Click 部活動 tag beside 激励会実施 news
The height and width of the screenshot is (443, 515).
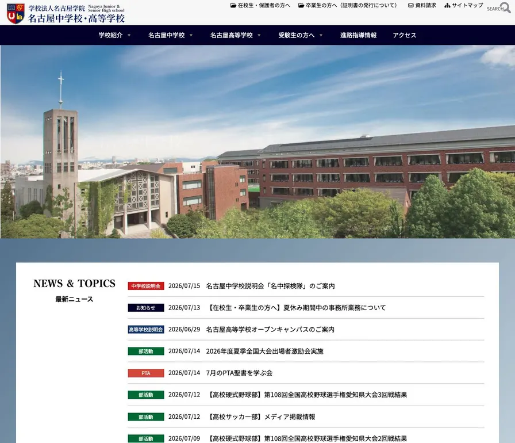tap(146, 352)
